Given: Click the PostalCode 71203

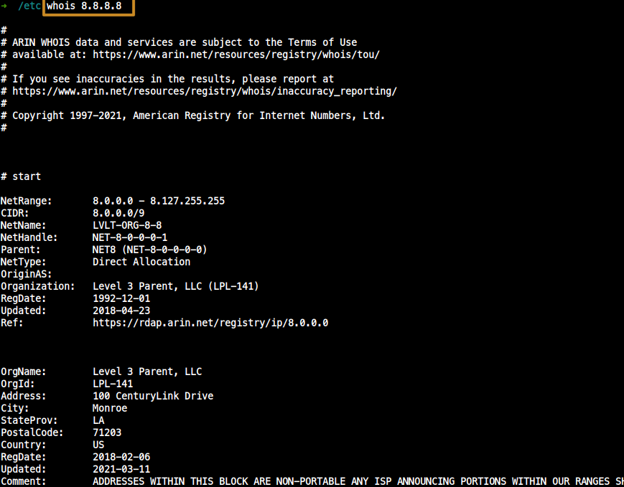Looking at the screenshot, I should click(x=108, y=432).
